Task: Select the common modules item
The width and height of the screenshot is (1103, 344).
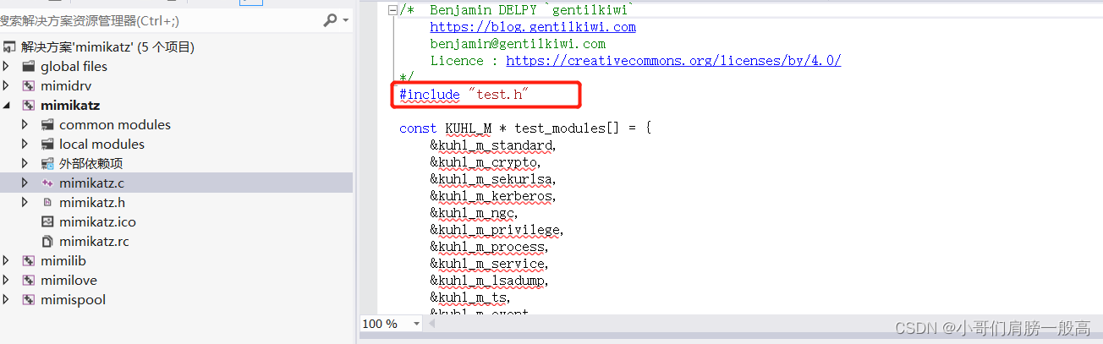Action: 115,125
